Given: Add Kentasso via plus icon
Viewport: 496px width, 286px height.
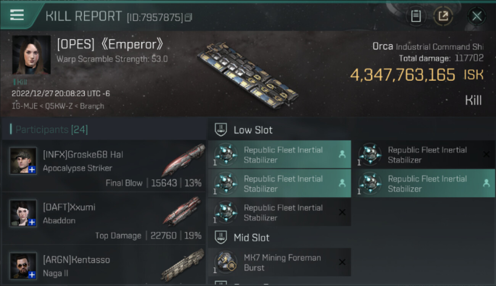Looking at the screenshot, I should [x=32, y=274].
